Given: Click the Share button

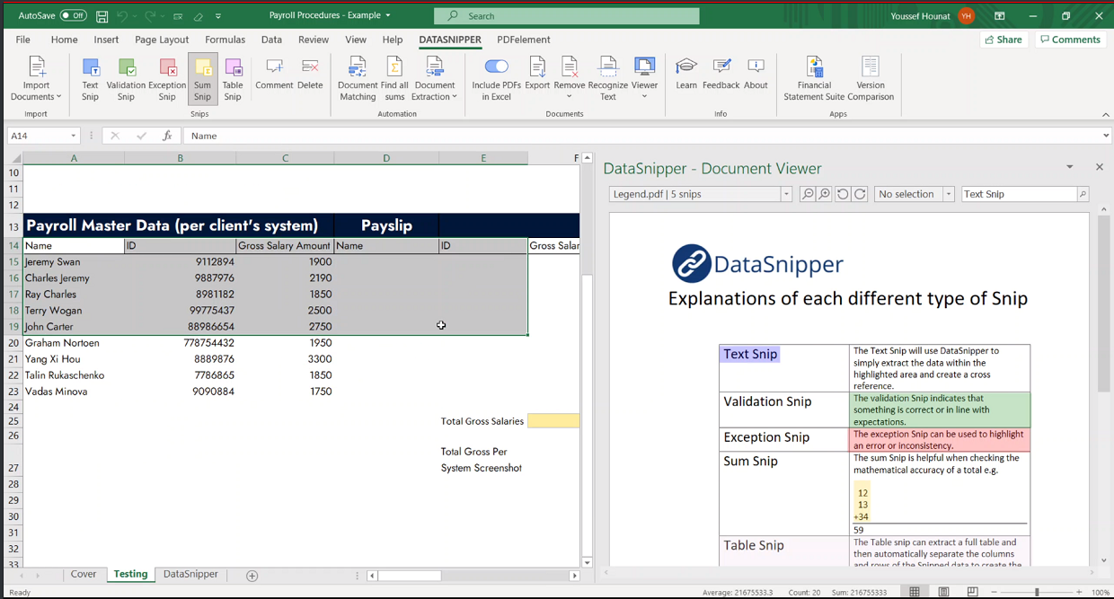Looking at the screenshot, I should [x=1003, y=40].
